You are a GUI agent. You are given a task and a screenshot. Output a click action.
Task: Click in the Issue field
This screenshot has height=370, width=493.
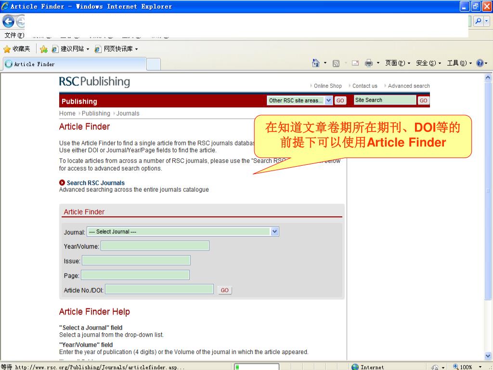click(136, 260)
